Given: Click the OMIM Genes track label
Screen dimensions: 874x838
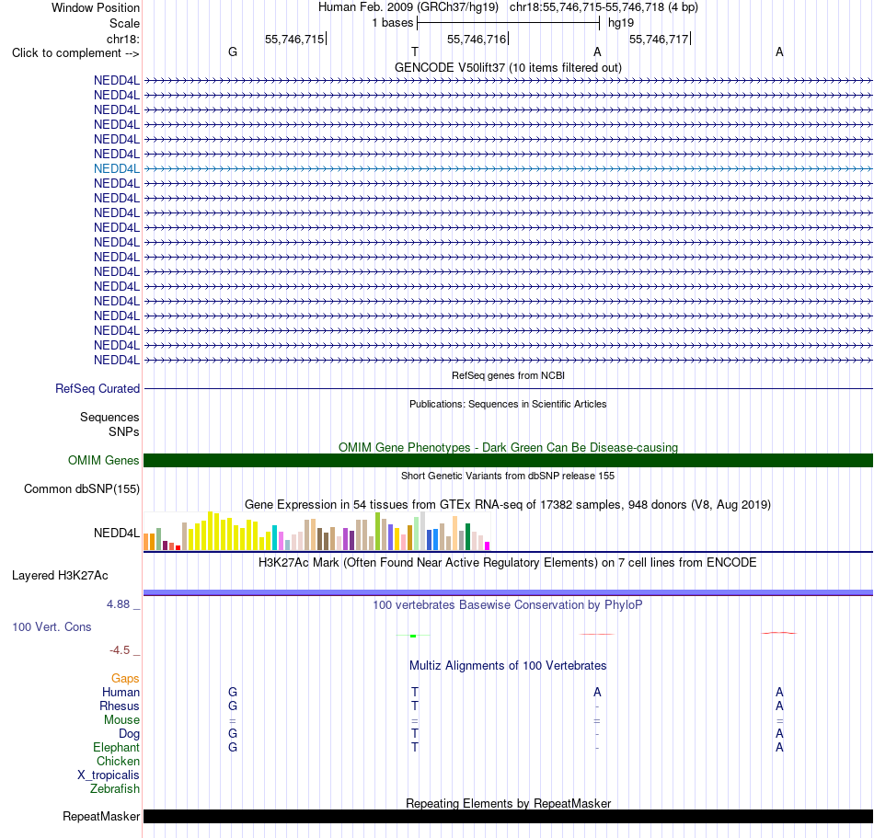Looking at the screenshot, I should 103,460.
